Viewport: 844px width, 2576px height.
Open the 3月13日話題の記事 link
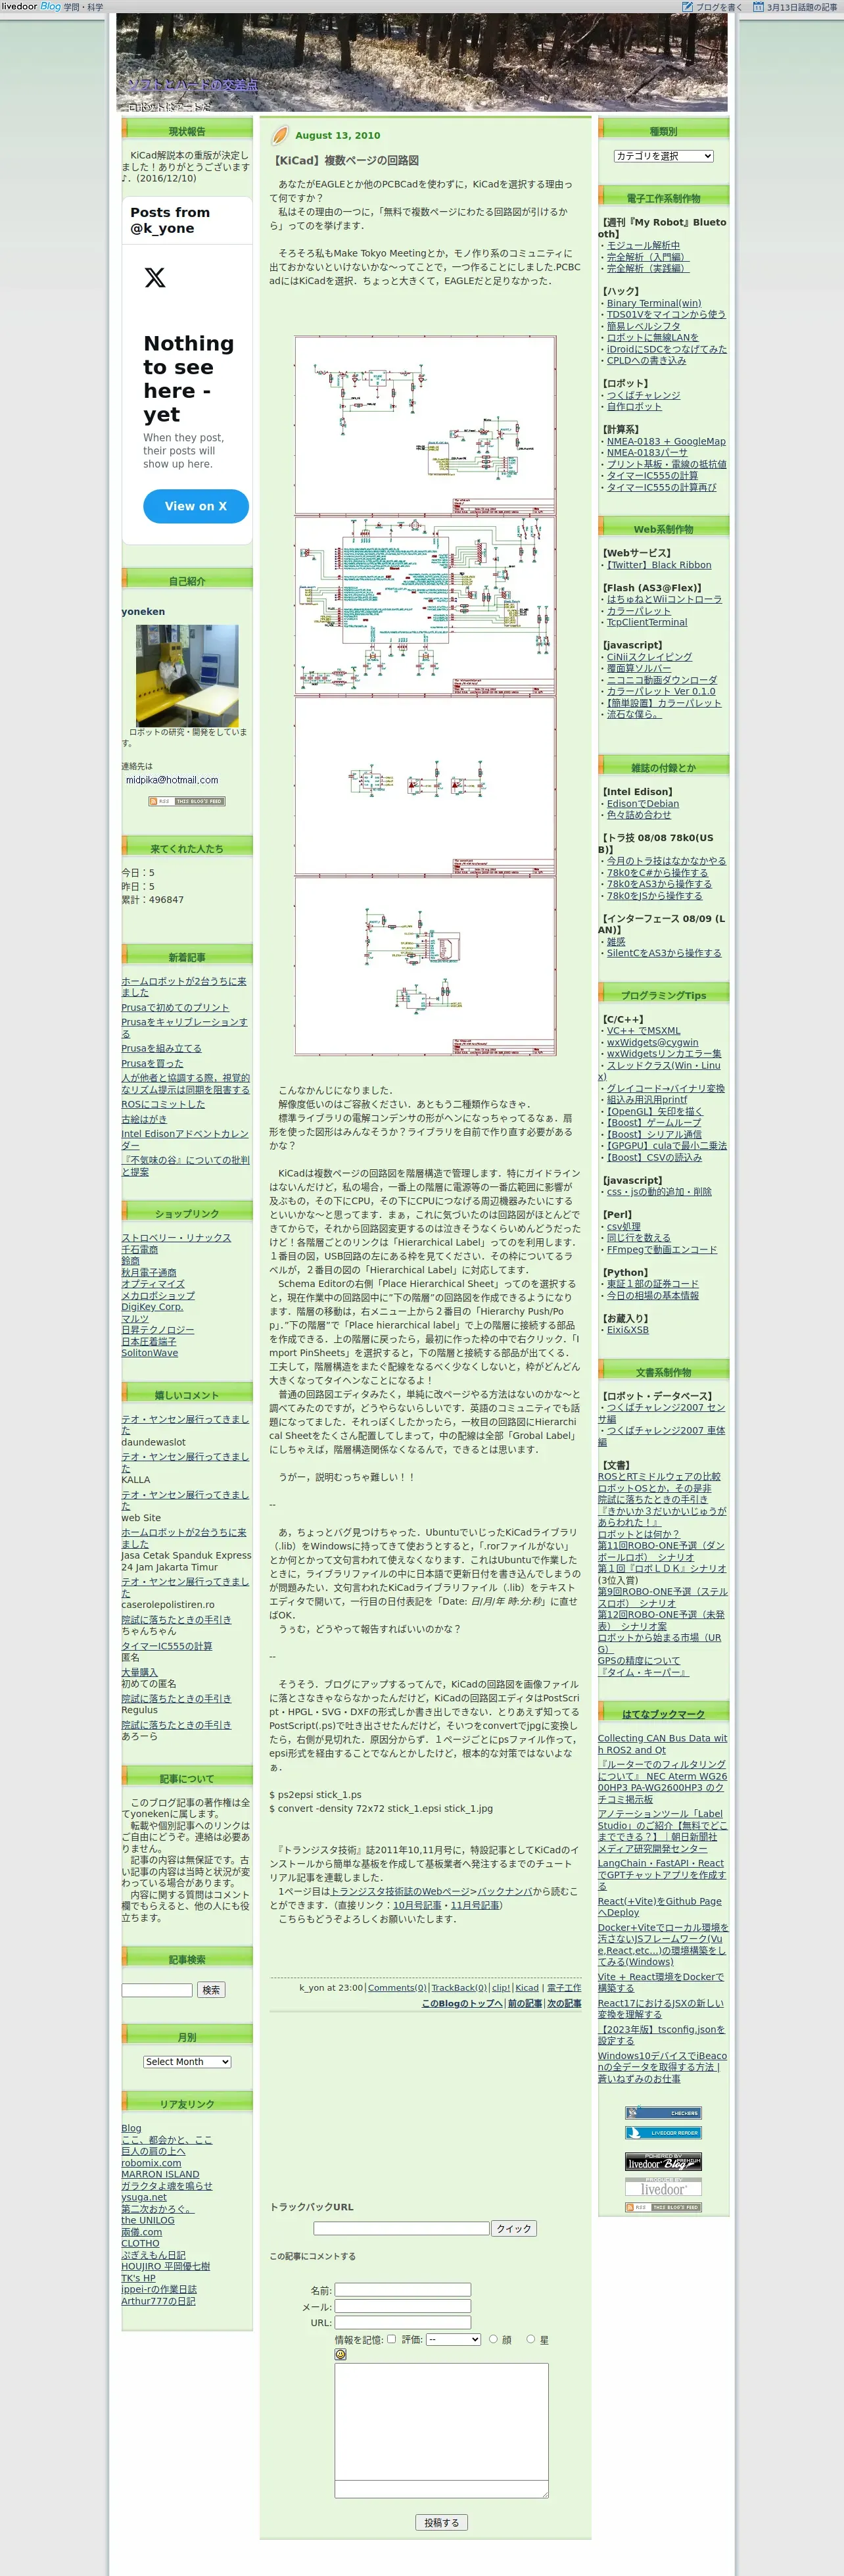tap(802, 7)
